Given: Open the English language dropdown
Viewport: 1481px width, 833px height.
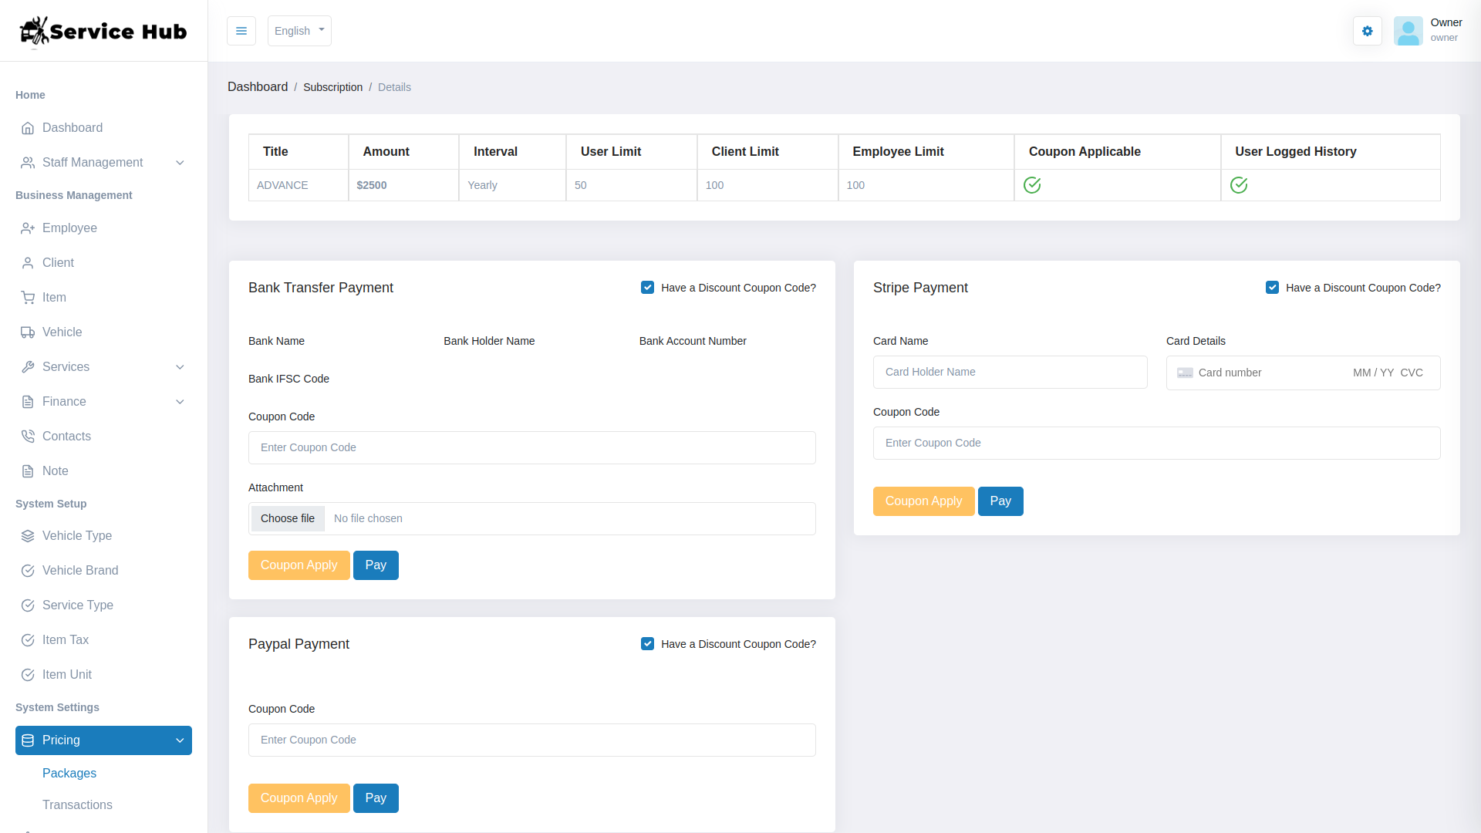Looking at the screenshot, I should pyautogui.click(x=299, y=31).
